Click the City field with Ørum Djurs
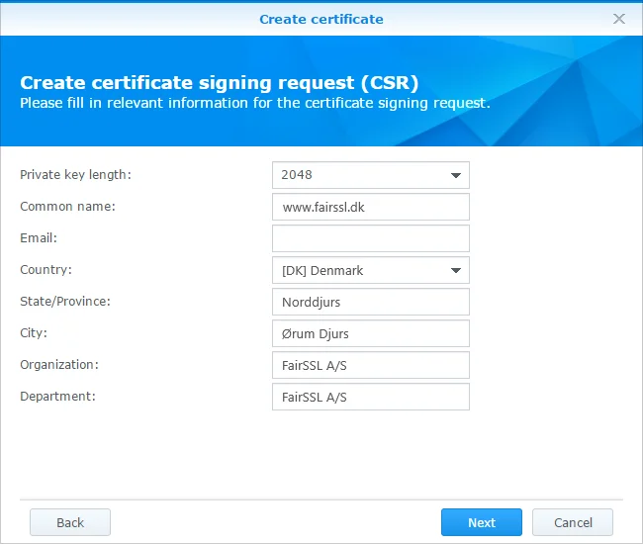This screenshot has width=643, height=544. (x=371, y=333)
